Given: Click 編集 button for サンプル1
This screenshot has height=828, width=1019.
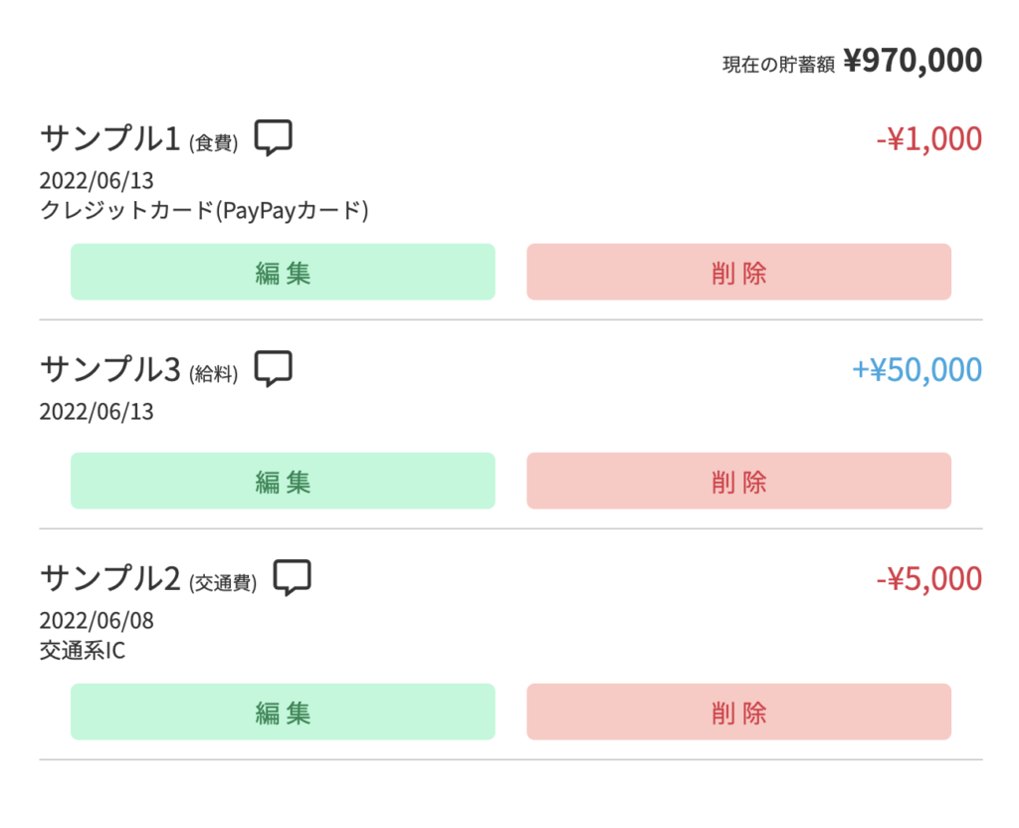Looking at the screenshot, I should pos(283,272).
